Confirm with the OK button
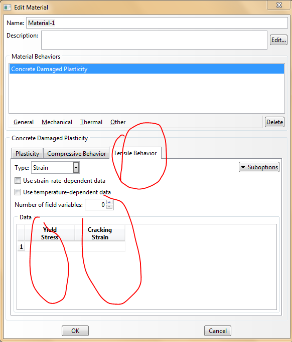The image size is (292, 342). click(x=75, y=331)
